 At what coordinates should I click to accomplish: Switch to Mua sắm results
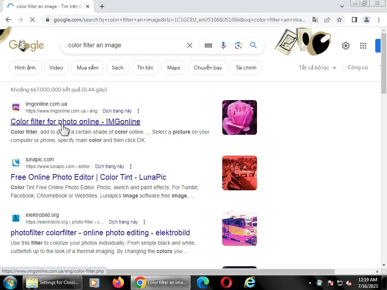click(87, 68)
